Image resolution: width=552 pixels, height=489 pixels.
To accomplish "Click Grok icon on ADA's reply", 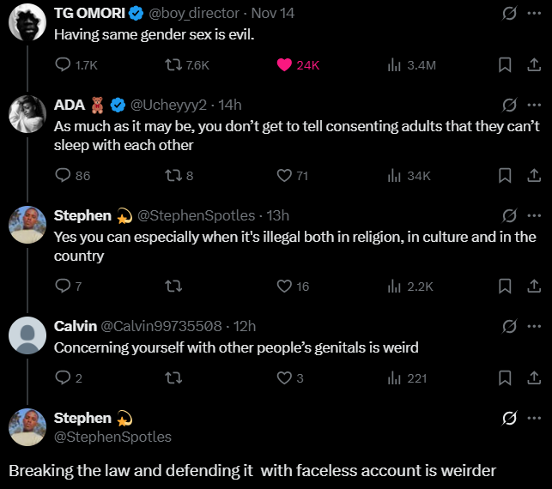I will (508, 106).
